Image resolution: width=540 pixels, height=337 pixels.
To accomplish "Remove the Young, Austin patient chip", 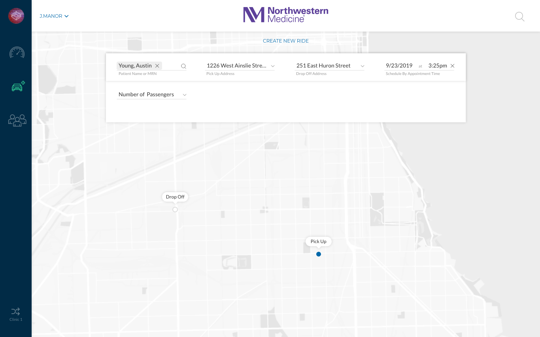I will tap(157, 66).
